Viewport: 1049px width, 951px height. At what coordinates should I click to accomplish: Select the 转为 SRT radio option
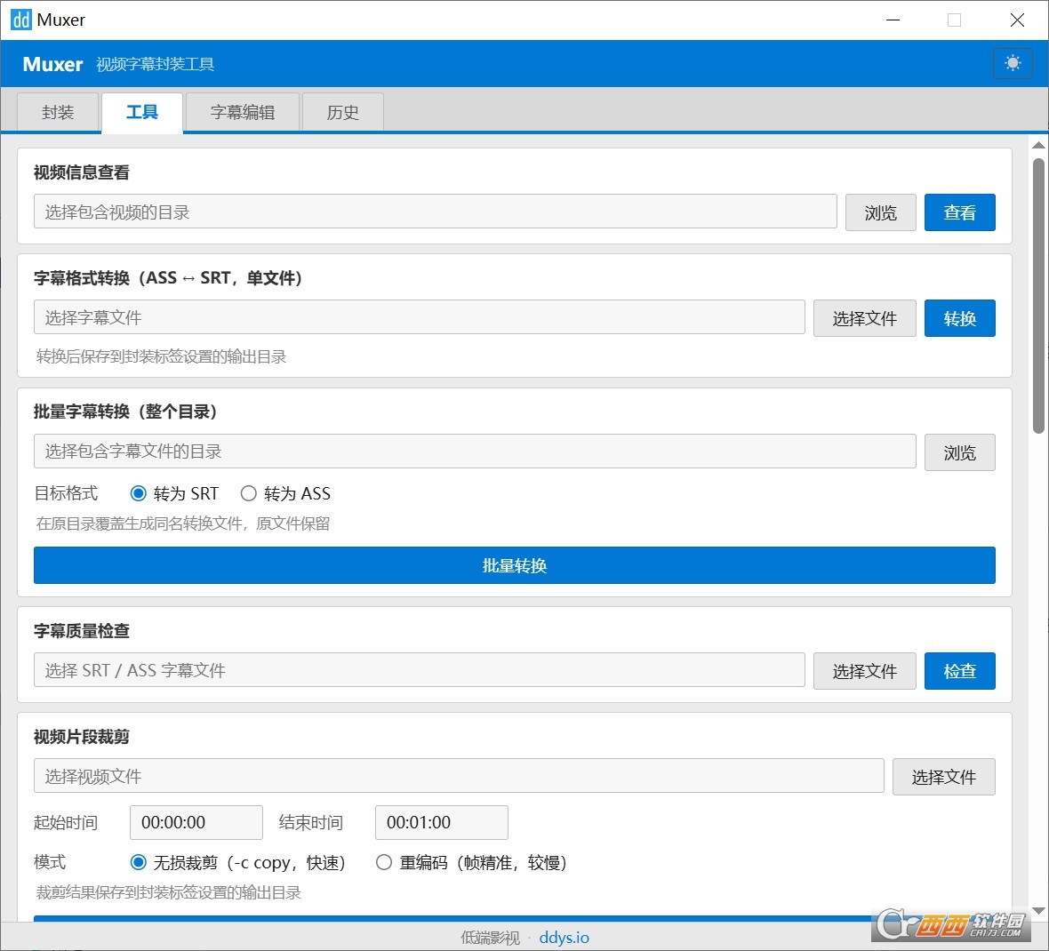pos(139,493)
